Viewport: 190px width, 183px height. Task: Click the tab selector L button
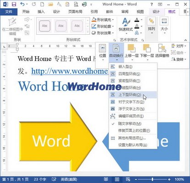pos(4,47)
